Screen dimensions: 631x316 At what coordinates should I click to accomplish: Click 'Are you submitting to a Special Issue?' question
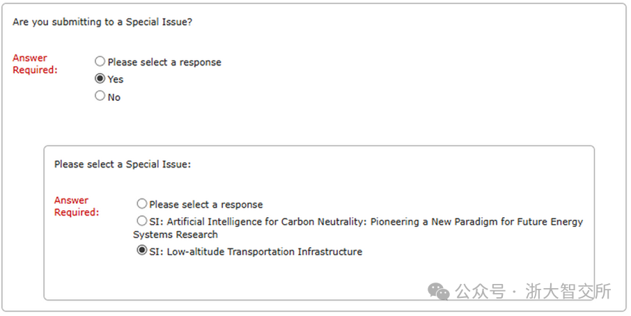point(102,22)
